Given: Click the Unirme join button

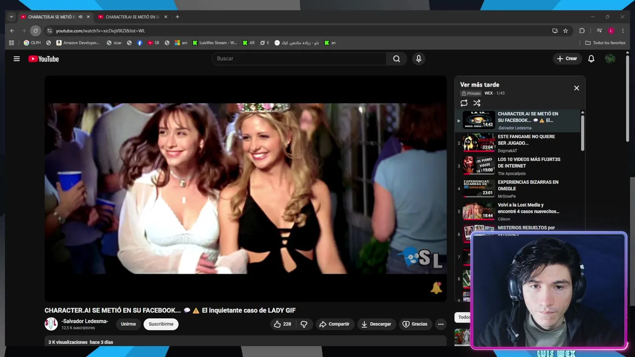Looking at the screenshot, I should pyautogui.click(x=128, y=324).
